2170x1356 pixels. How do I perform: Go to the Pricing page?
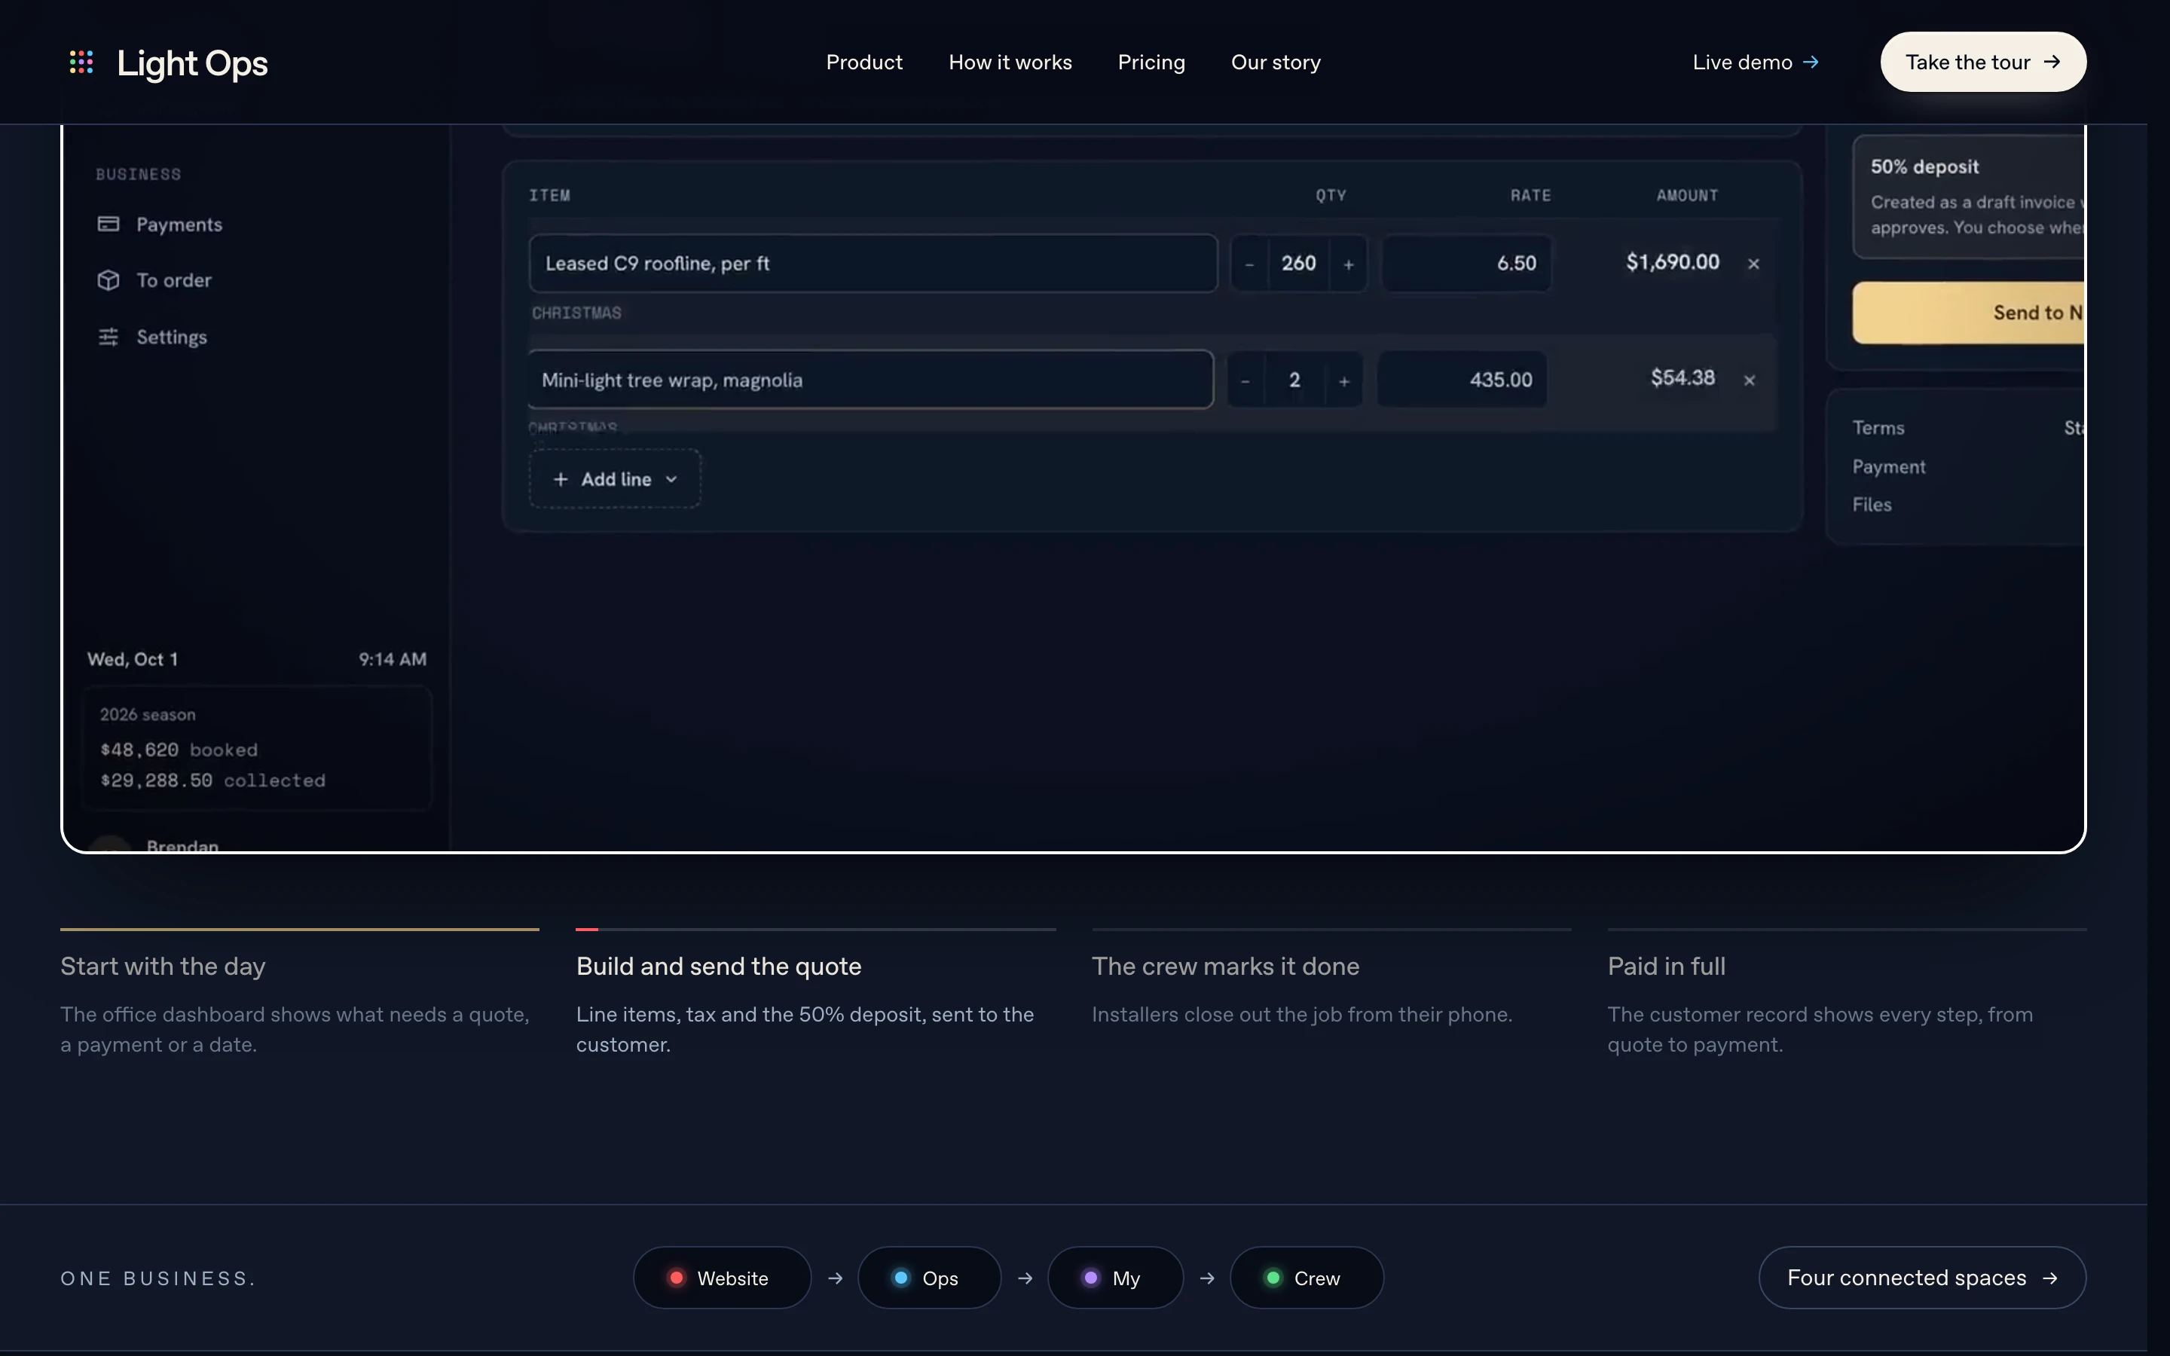tap(1151, 62)
